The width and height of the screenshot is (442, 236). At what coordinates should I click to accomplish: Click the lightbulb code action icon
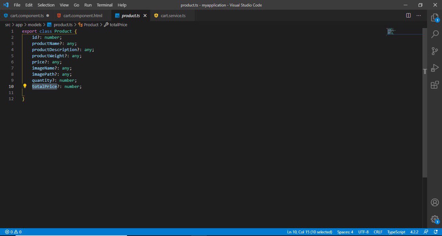tap(25, 86)
